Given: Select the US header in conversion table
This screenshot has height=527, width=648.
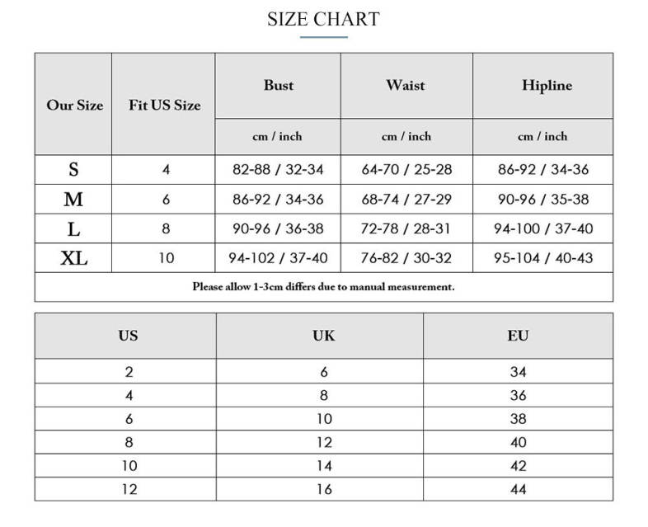Looking at the screenshot, I should 128,336.
